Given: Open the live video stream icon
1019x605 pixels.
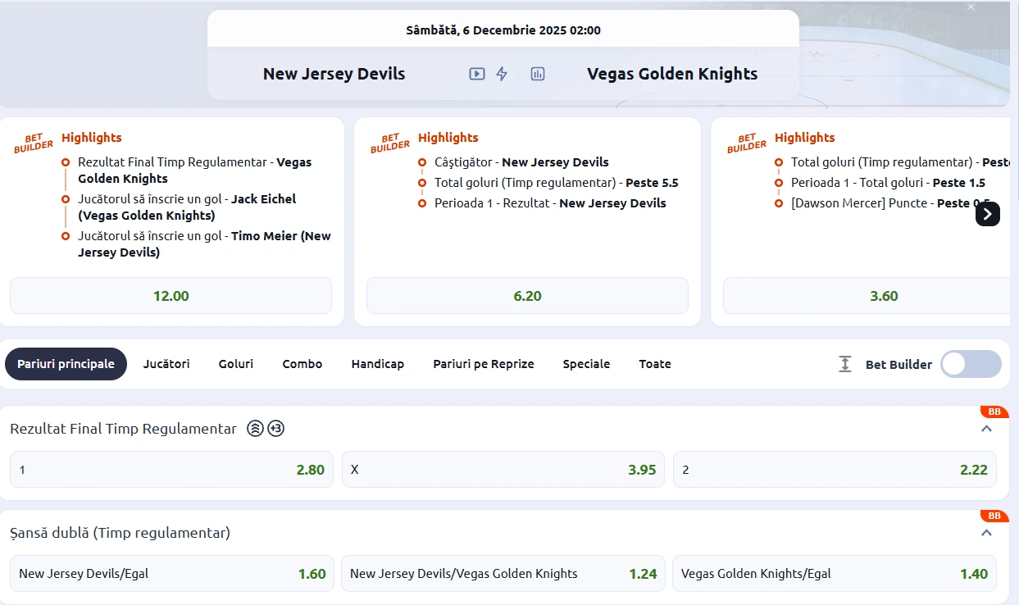Looking at the screenshot, I should pos(476,74).
